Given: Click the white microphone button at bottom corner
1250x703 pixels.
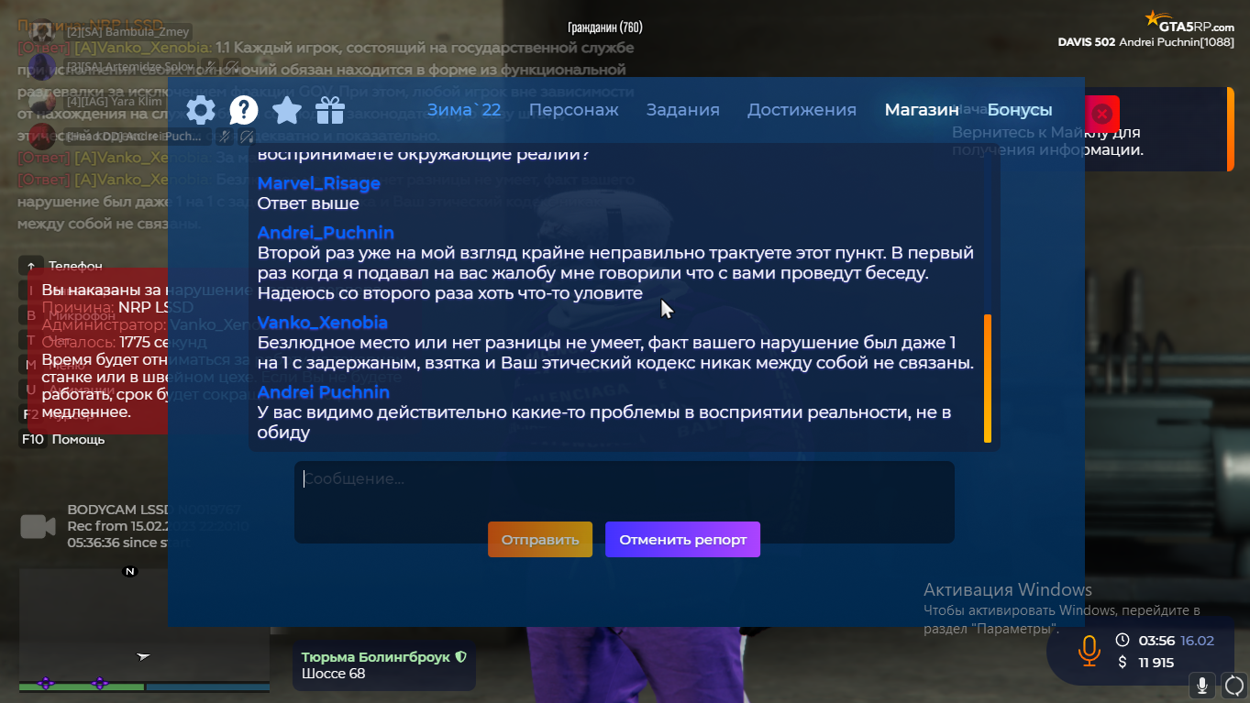Looking at the screenshot, I should [1202, 686].
